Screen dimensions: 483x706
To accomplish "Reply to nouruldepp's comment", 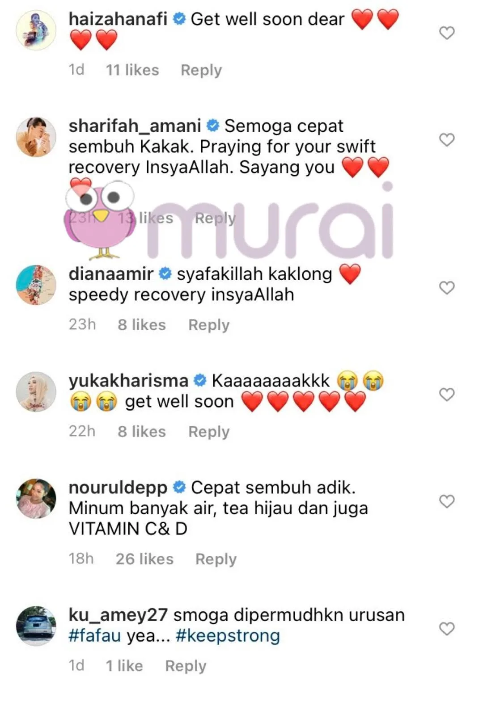I will pos(216,559).
